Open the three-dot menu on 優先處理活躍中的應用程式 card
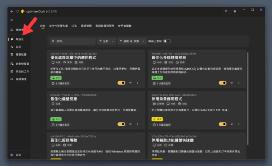The image size is (272, 166). coord(137,83)
